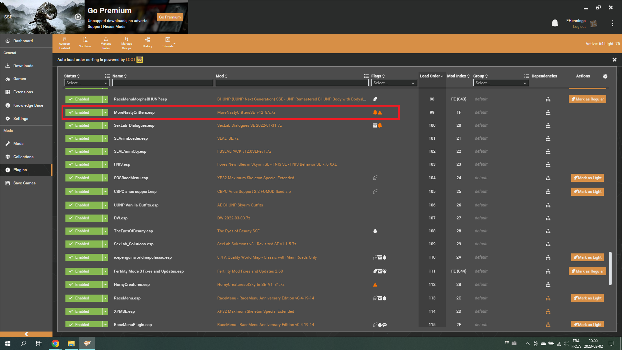Play the SSE game banner button
This screenshot has height=350, width=622.
[x=78, y=17]
